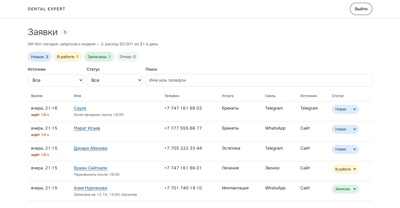This screenshot has width=400, height=208.
Task: Click phone number +7 705 222 33 44
Action: (x=183, y=148)
